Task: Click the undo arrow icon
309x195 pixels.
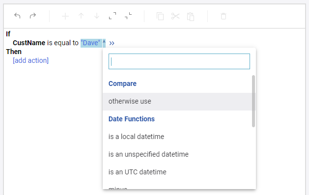Action: pos(17,16)
